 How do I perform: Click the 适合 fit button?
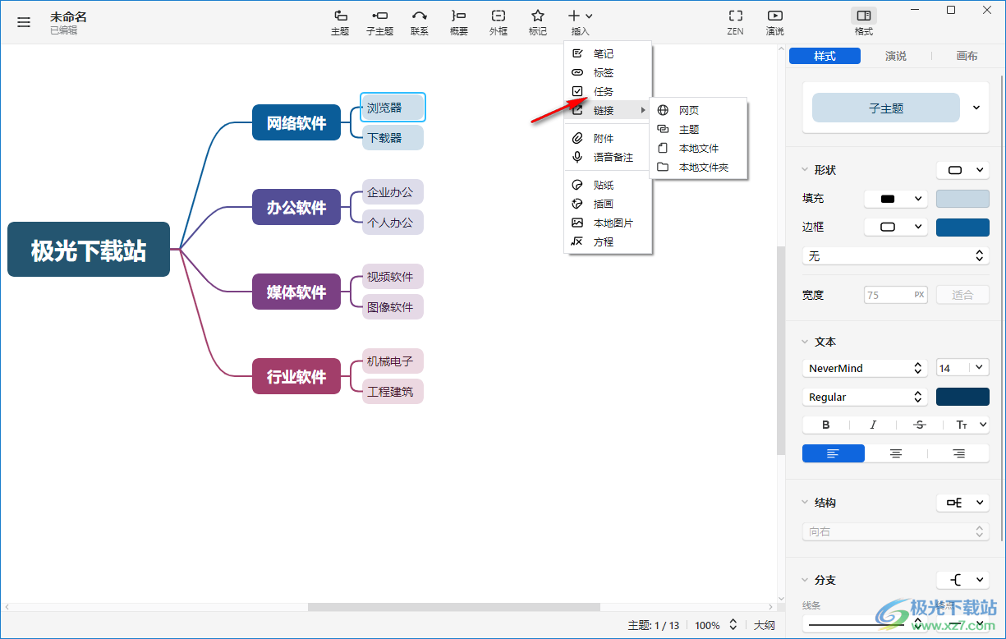point(962,295)
